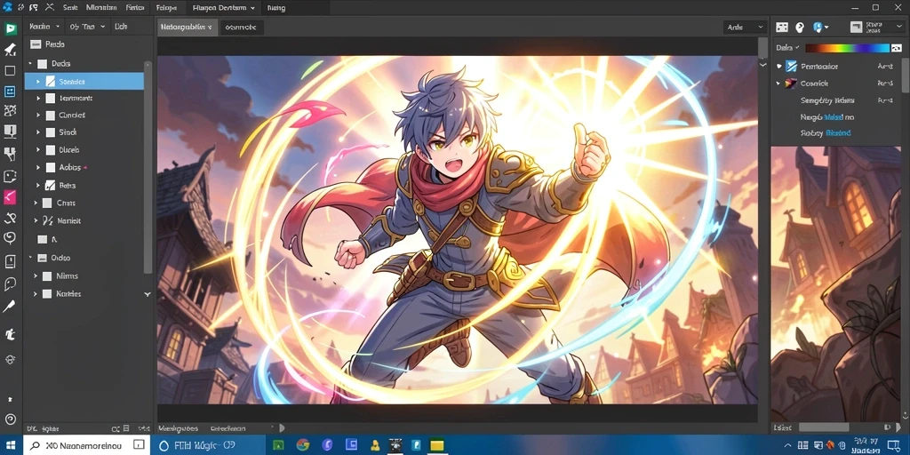The height and width of the screenshot is (455, 910).
Task: Click the blue 'Rlaend' link in right panel
Action: 838,133
